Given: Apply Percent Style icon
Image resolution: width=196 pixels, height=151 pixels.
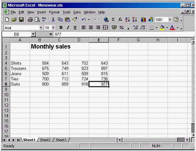Looking at the screenshot, I should click(x=121, y=27).
